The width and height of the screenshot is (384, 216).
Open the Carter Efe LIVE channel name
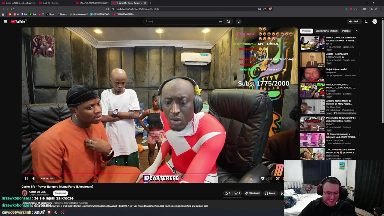point(37,192)
